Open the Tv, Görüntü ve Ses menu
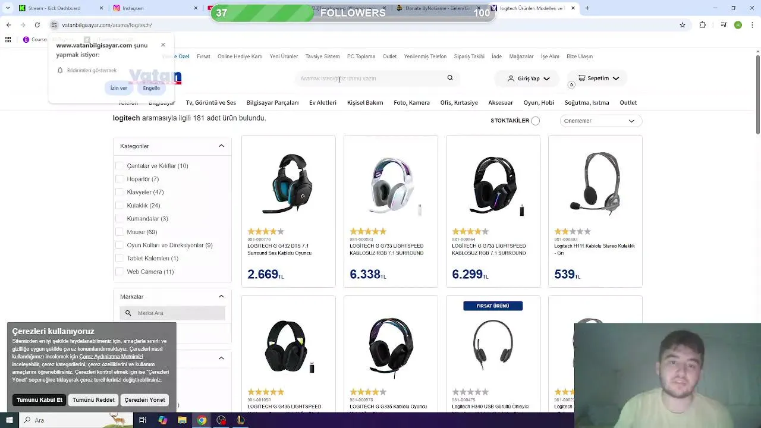Viewport: 761px width, 428px height. click(x=210, y=102)
